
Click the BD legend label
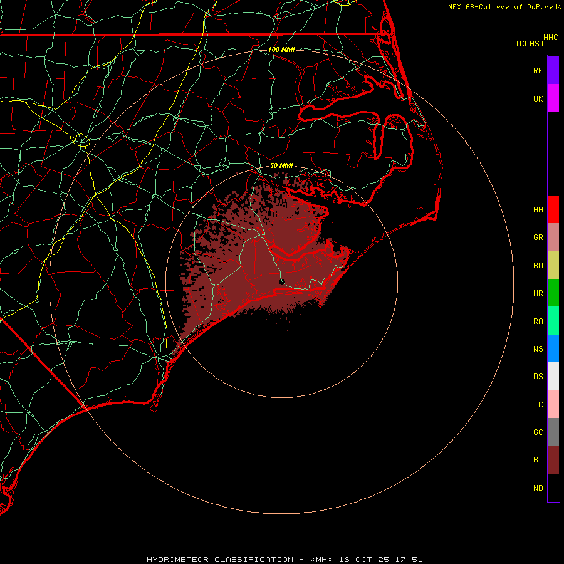pos(538,266)
